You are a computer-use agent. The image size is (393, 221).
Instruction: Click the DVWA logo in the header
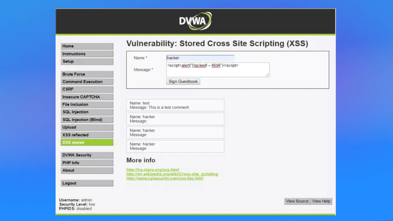(x=196, y=21)
